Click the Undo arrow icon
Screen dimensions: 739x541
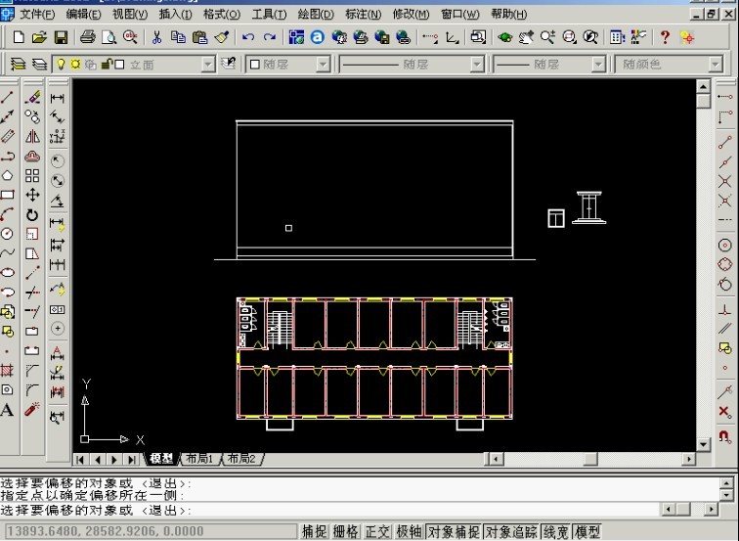(248, 37)
